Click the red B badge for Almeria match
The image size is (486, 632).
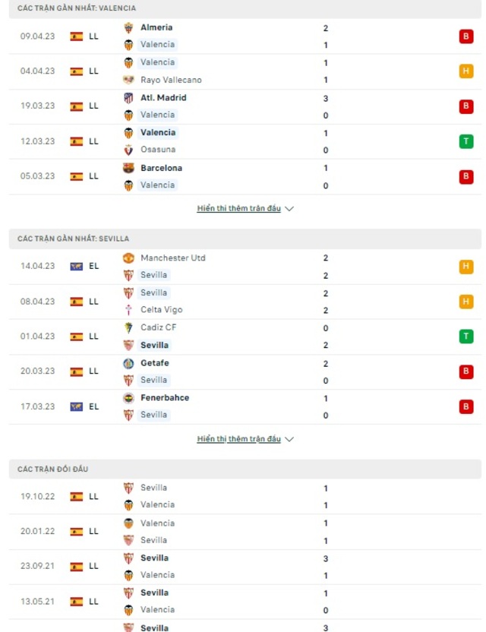point(465,36)
